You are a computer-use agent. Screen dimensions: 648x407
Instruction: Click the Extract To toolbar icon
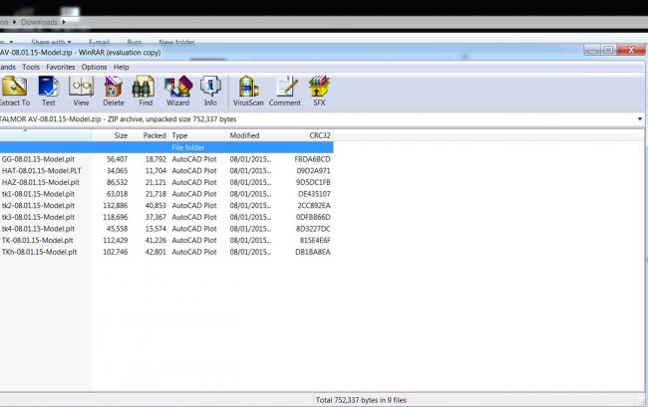pos(14,90)
